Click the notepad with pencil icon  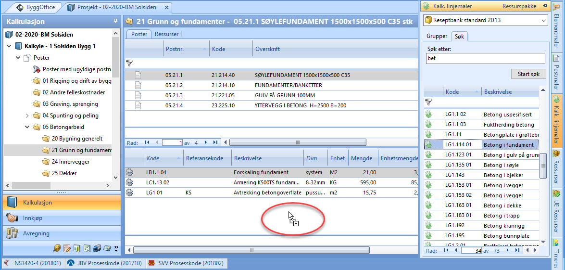click(67, 248)
